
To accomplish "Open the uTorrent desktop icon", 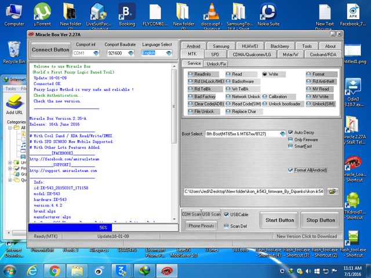I will tap(42, 13).
